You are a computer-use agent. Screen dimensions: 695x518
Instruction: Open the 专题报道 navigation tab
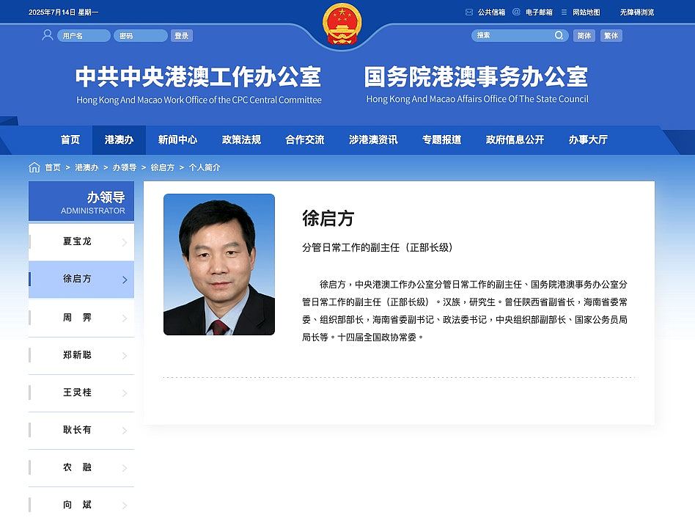(x=441, y=139)
